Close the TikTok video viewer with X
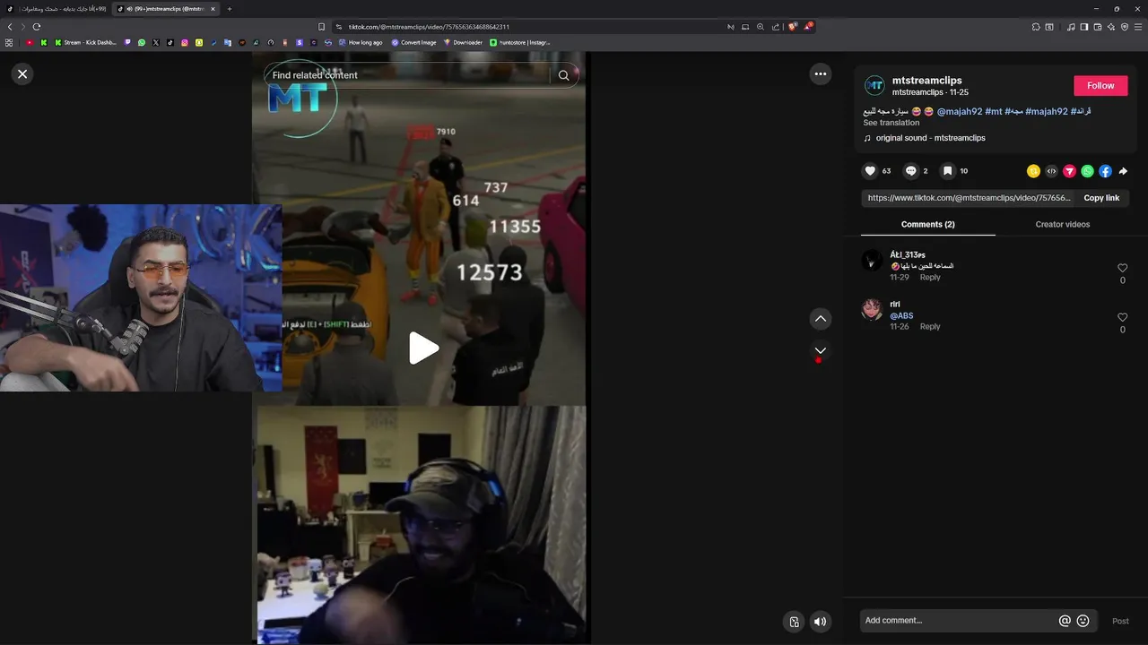This screenshot has height=645, width=1148. pyautogui.click(x=22, y=74)
